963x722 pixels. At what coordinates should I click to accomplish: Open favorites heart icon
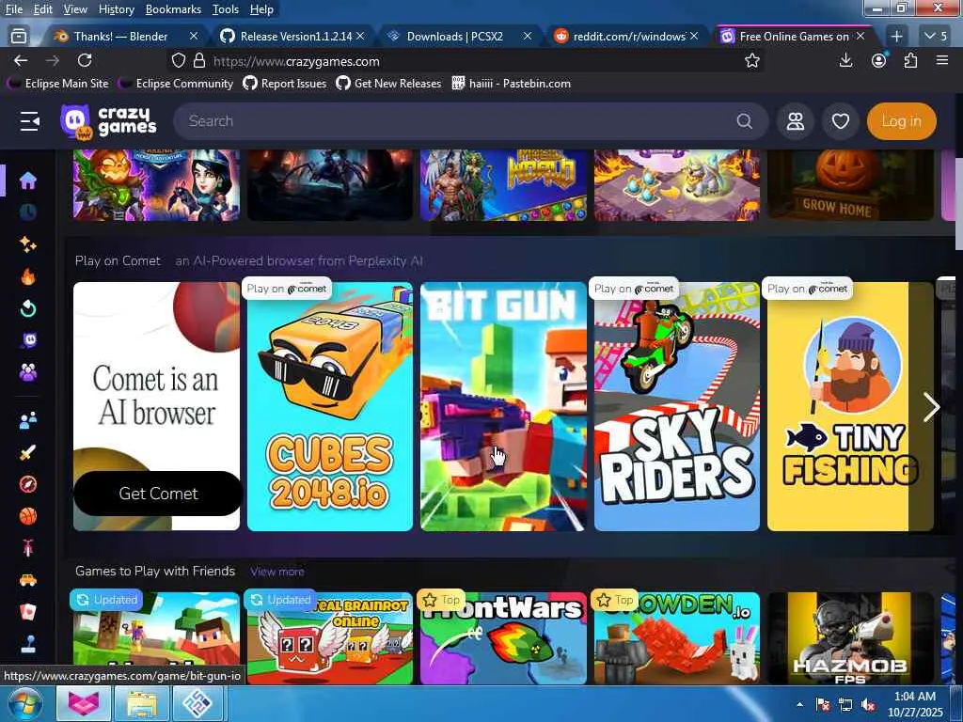(x=840, y=121)
